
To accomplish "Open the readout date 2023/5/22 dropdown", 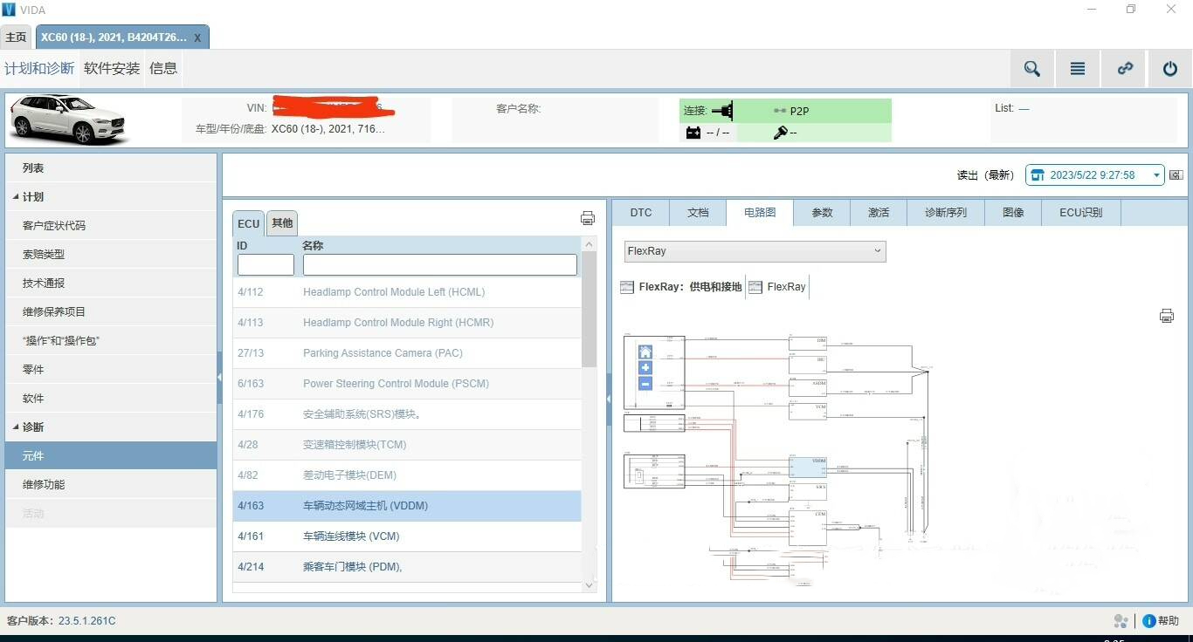I will tap(1094, 175).
